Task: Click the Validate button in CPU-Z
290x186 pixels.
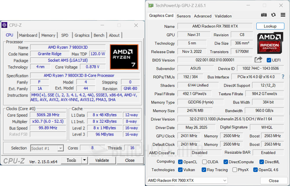Action: (102, 160)
